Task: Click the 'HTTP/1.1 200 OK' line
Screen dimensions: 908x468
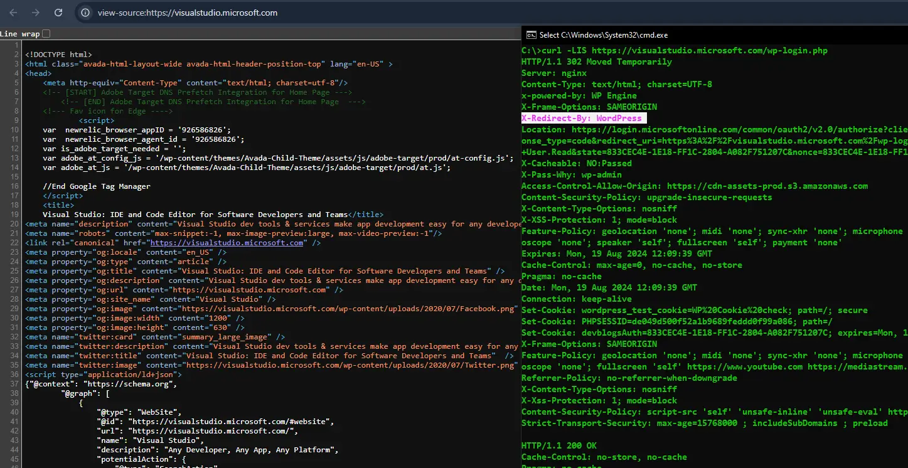Action: (559, 445)
